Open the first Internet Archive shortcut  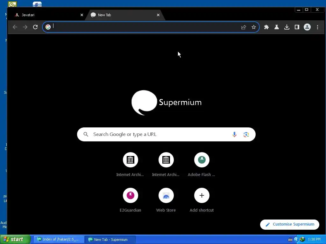(130, 165)
